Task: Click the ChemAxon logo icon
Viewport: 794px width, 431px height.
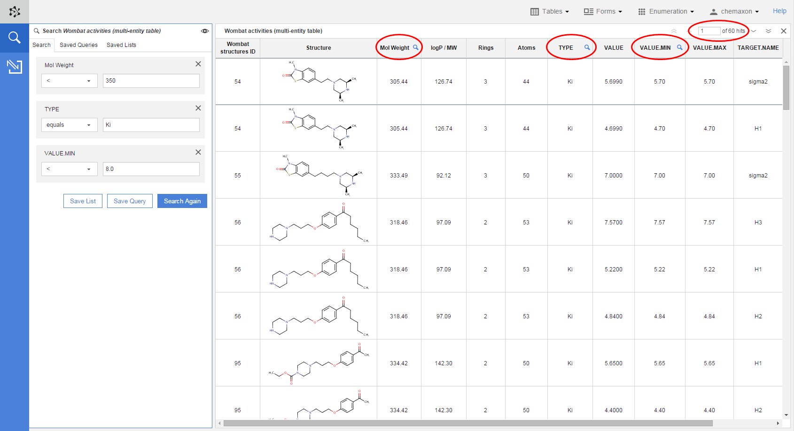Action: pyautogui.click(x=15, y=12)
